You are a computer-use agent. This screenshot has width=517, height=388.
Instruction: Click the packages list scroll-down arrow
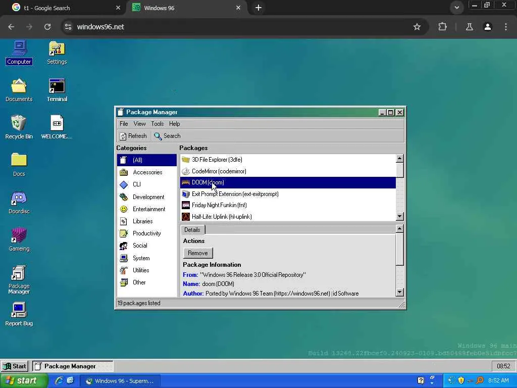400,216
